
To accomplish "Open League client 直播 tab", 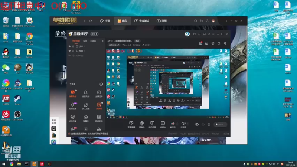I will pyautogui.click(x=162, y=21).
